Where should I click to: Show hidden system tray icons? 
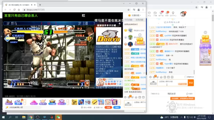[x=181, y=117]
